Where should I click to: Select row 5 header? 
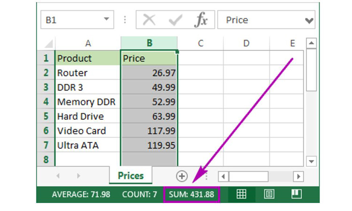coord(46,116)
